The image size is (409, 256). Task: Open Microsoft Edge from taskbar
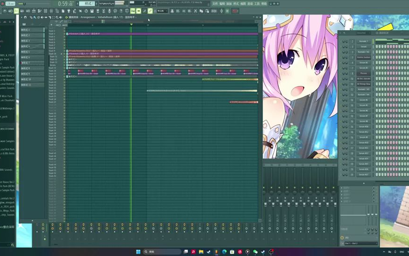(x=224, y=252)
